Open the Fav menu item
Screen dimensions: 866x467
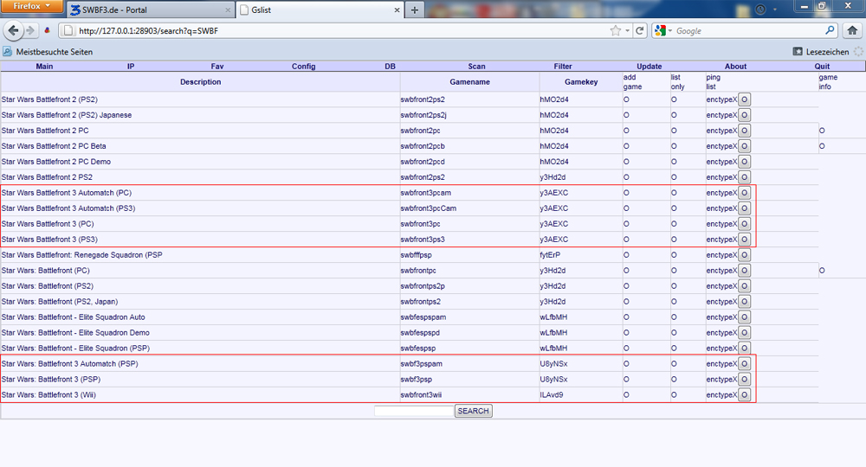[x=217, y=67]
